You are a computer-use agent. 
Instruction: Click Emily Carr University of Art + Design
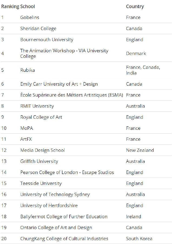(59, 84)
